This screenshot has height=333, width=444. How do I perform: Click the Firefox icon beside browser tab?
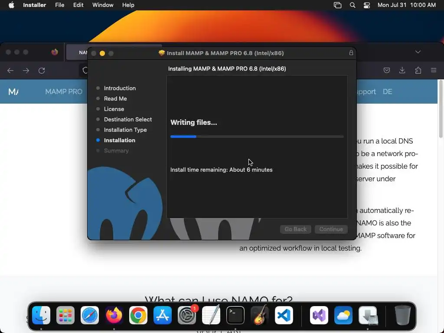coord(55,52)
